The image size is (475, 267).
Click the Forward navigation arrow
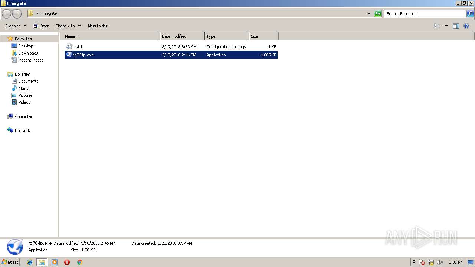pyautogui.click(x=17, y=14)
